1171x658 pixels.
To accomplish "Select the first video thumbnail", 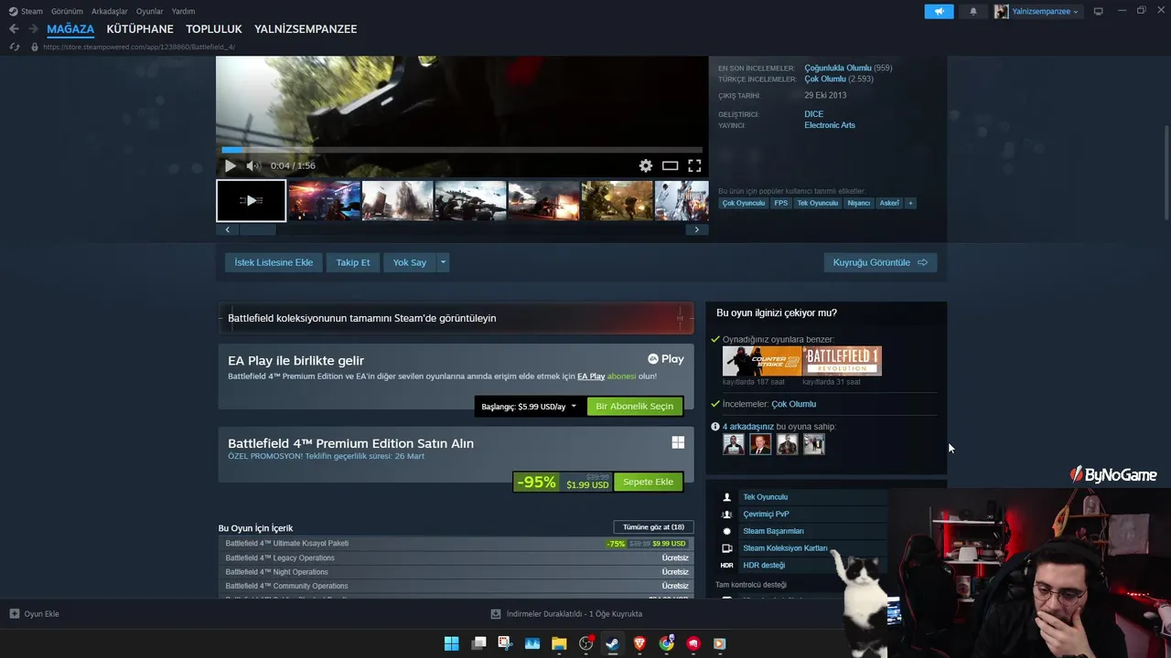I will point(252,200).
